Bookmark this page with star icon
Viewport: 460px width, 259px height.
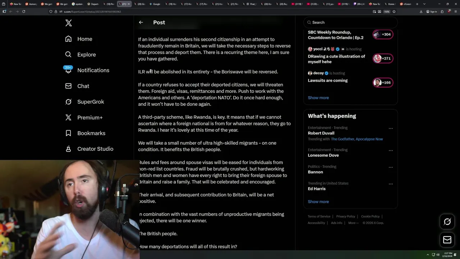click(394, 12)
